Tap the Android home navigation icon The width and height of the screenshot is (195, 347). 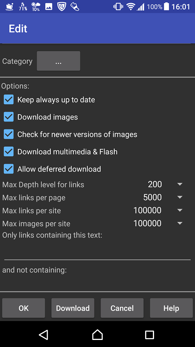tap(97, 334)
